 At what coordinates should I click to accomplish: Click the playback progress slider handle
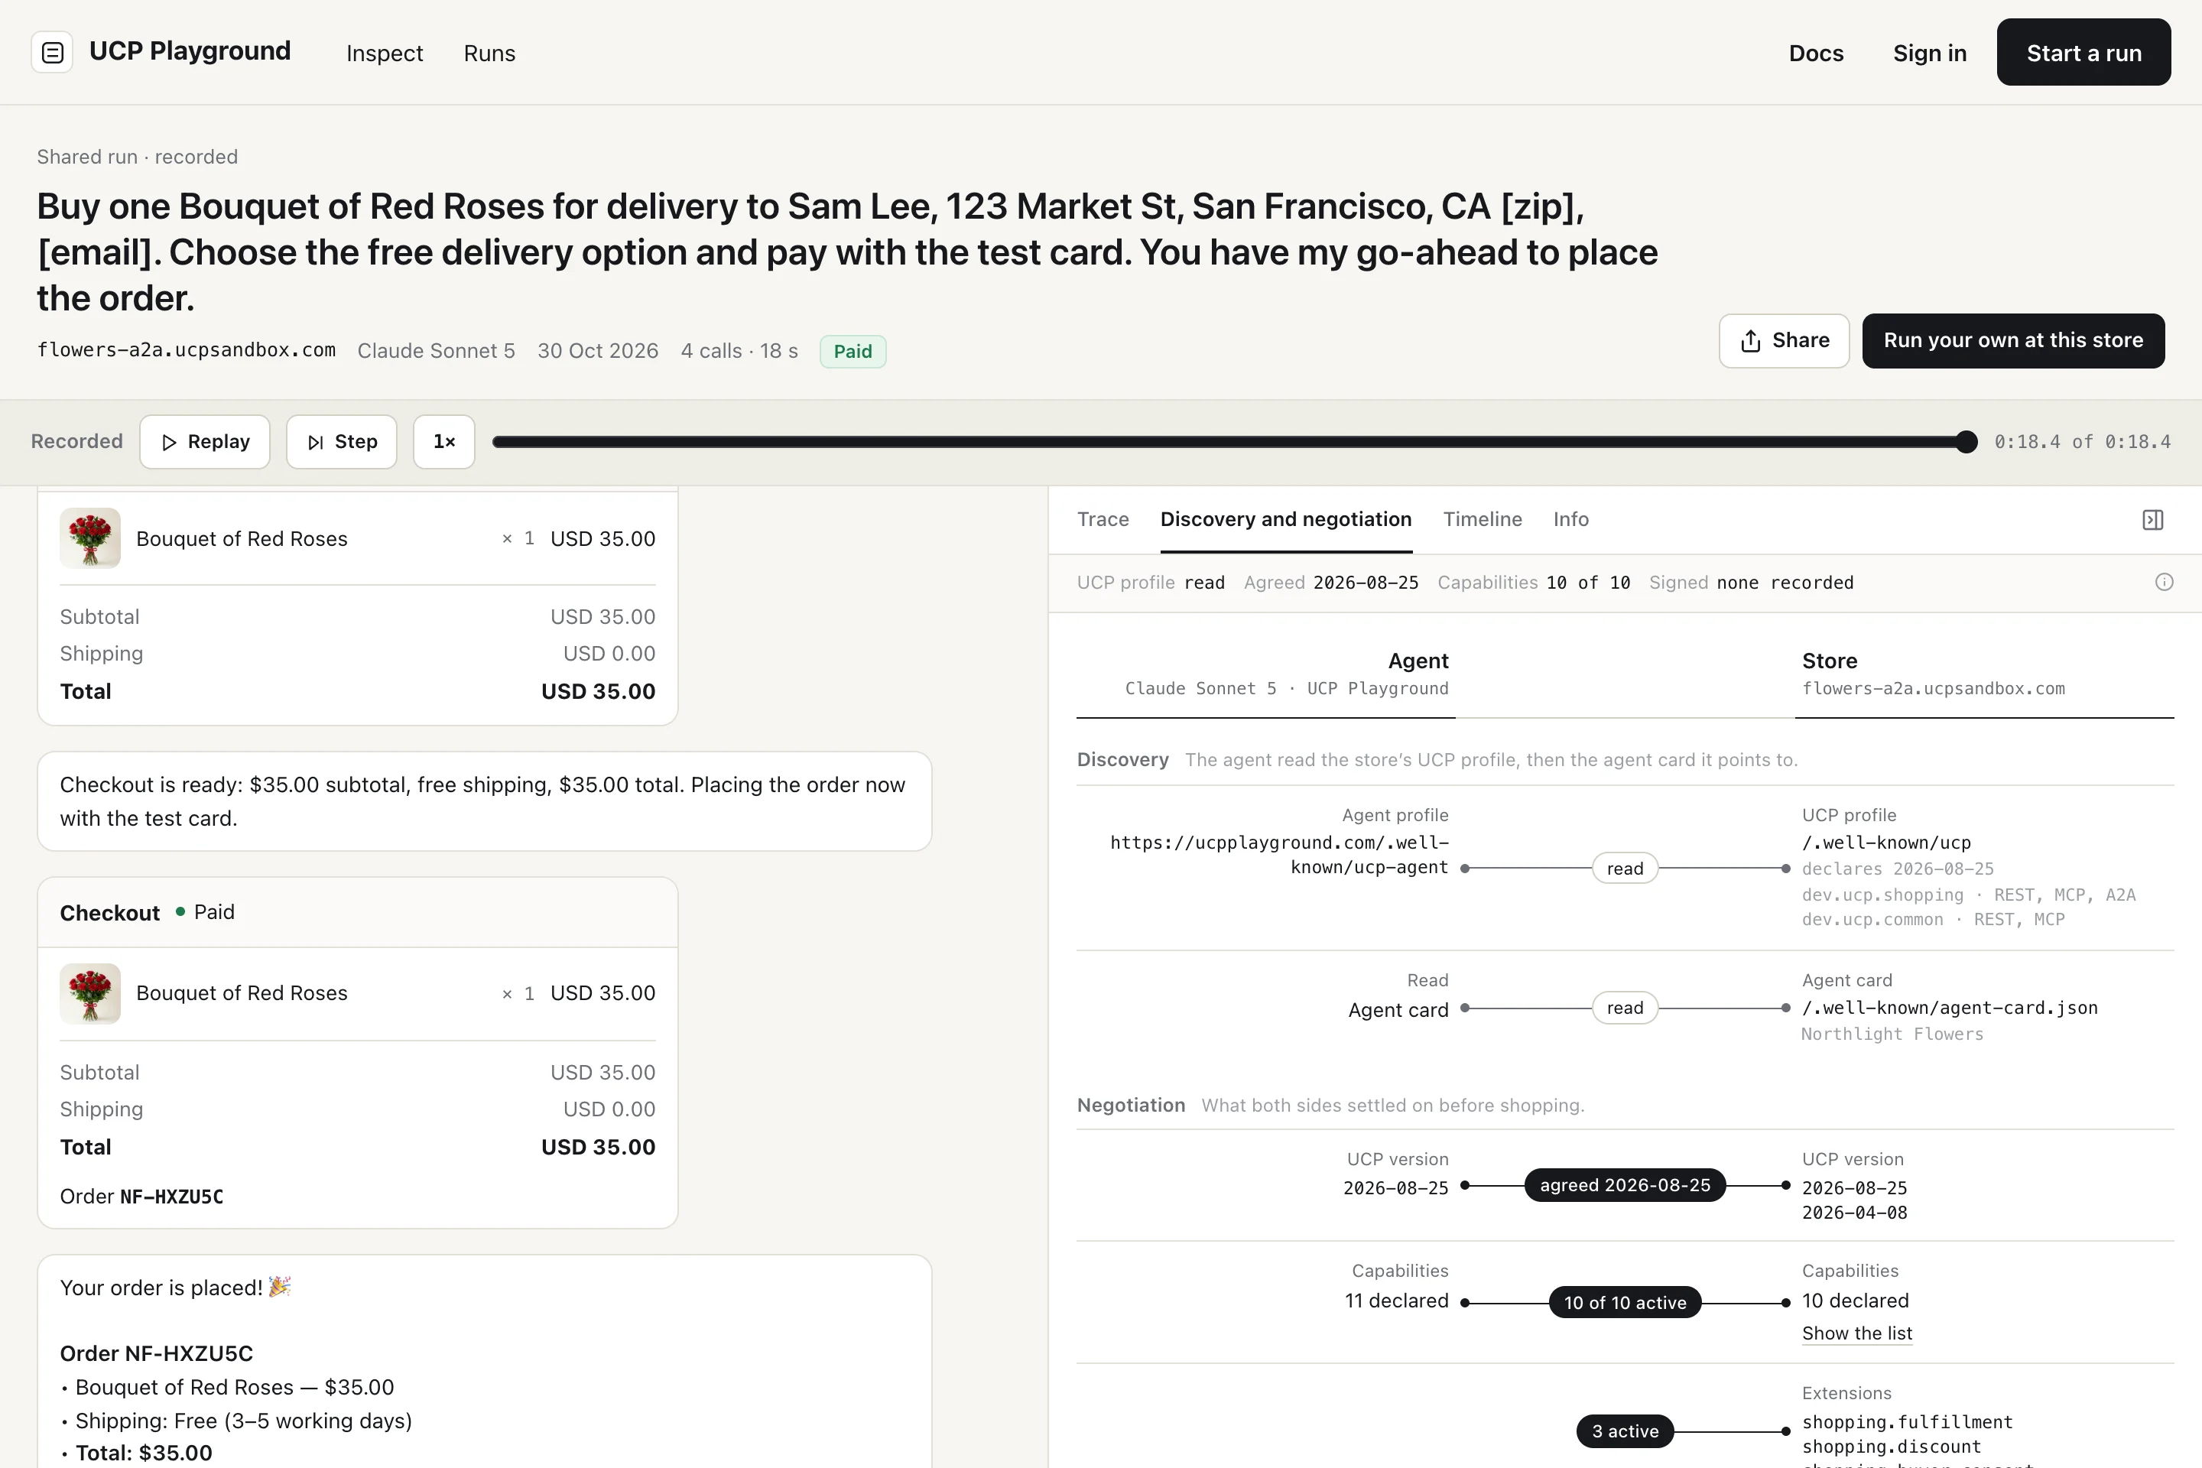pos(1966,442)
